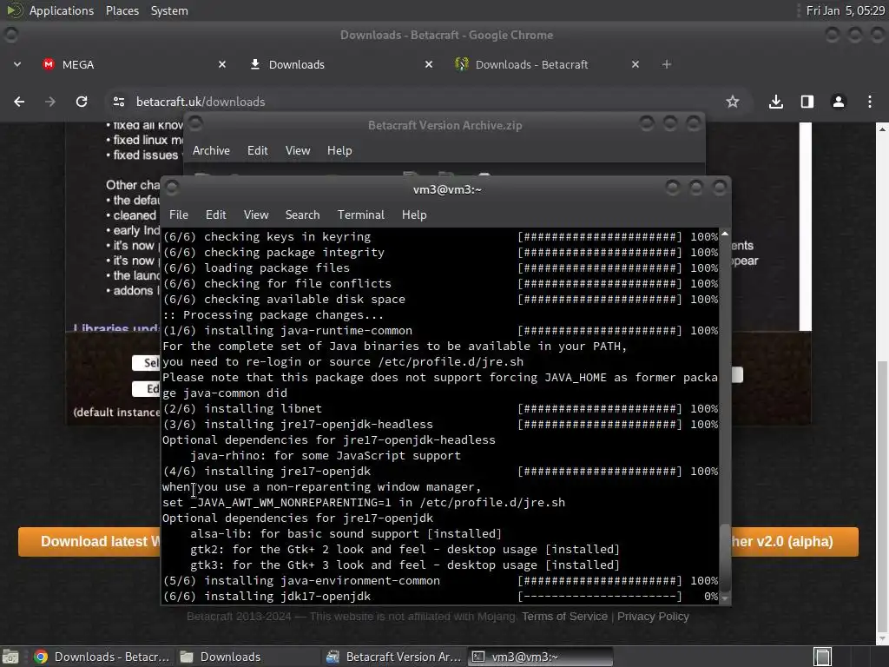This screenshot has width=889, height=667.
Task: Click terminal line installing libnet
Action: tap(440, 409)
